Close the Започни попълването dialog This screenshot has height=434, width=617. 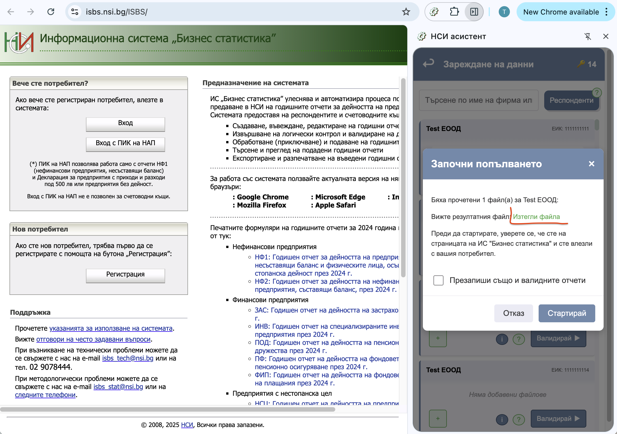click(591, 164)
